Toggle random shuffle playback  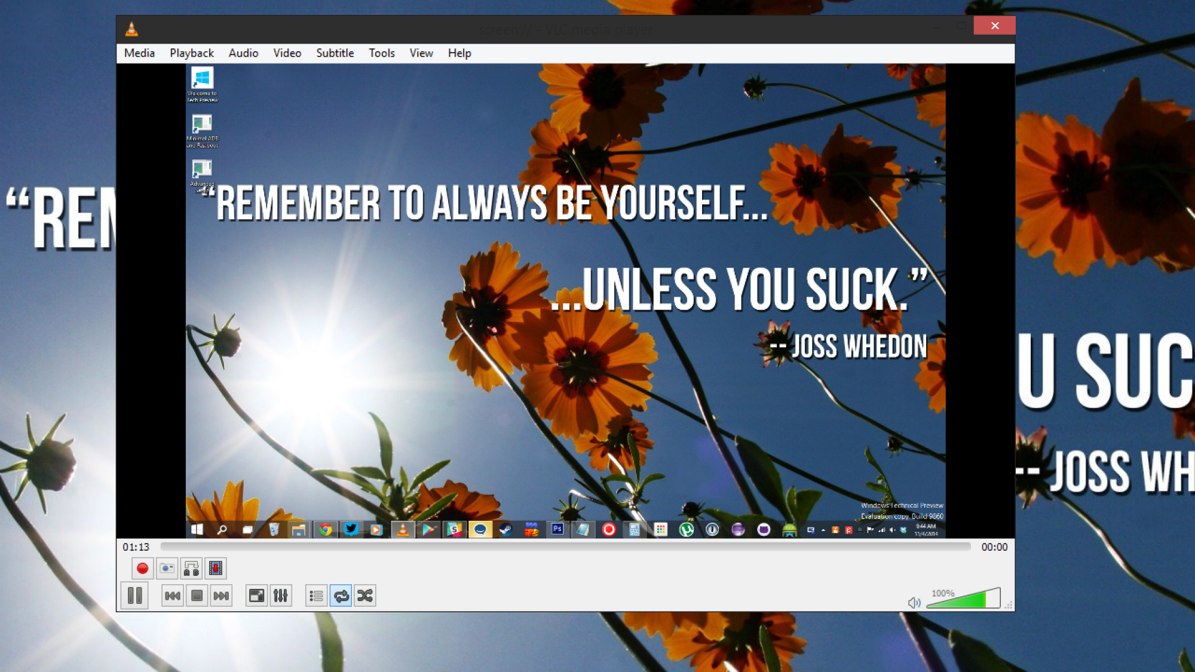365,596
